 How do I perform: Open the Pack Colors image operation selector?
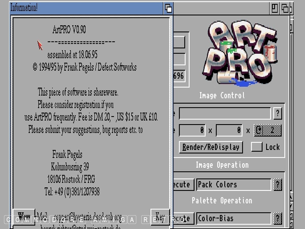click(233, 184)
